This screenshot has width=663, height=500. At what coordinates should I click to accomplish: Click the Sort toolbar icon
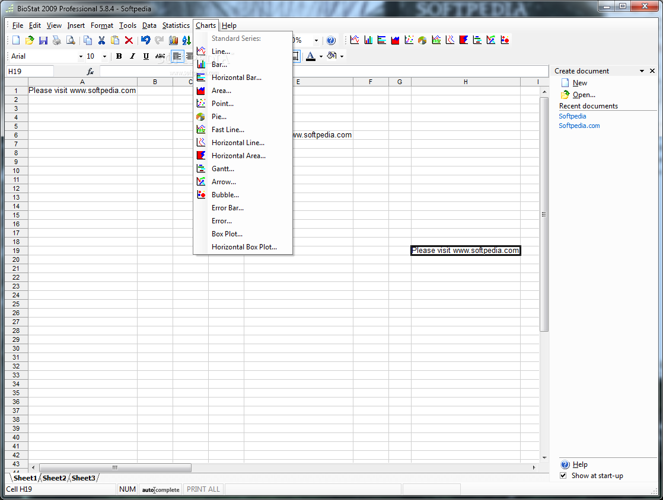[186, 40]
